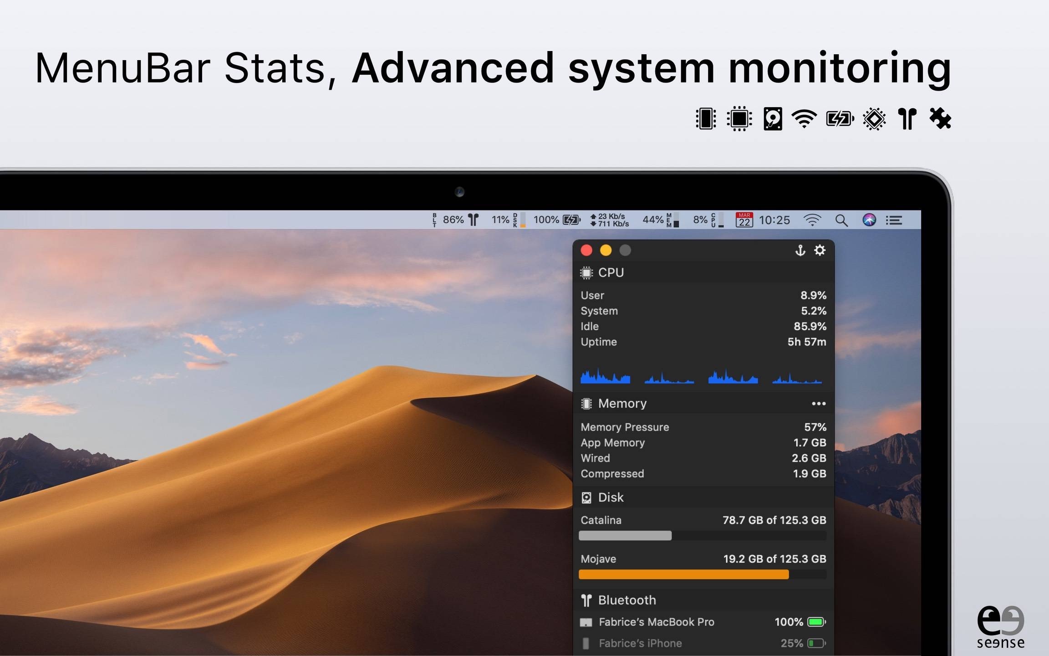Click the Bluetooth section header
This screenshot has width=1049, height=656.
[x=626, y=600]
